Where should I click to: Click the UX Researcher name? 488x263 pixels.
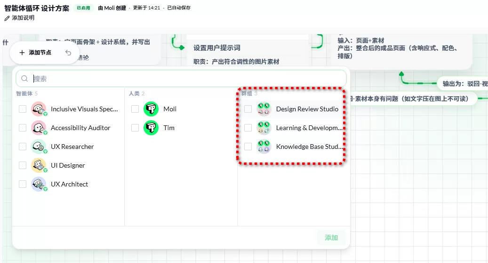click(72, 147)
